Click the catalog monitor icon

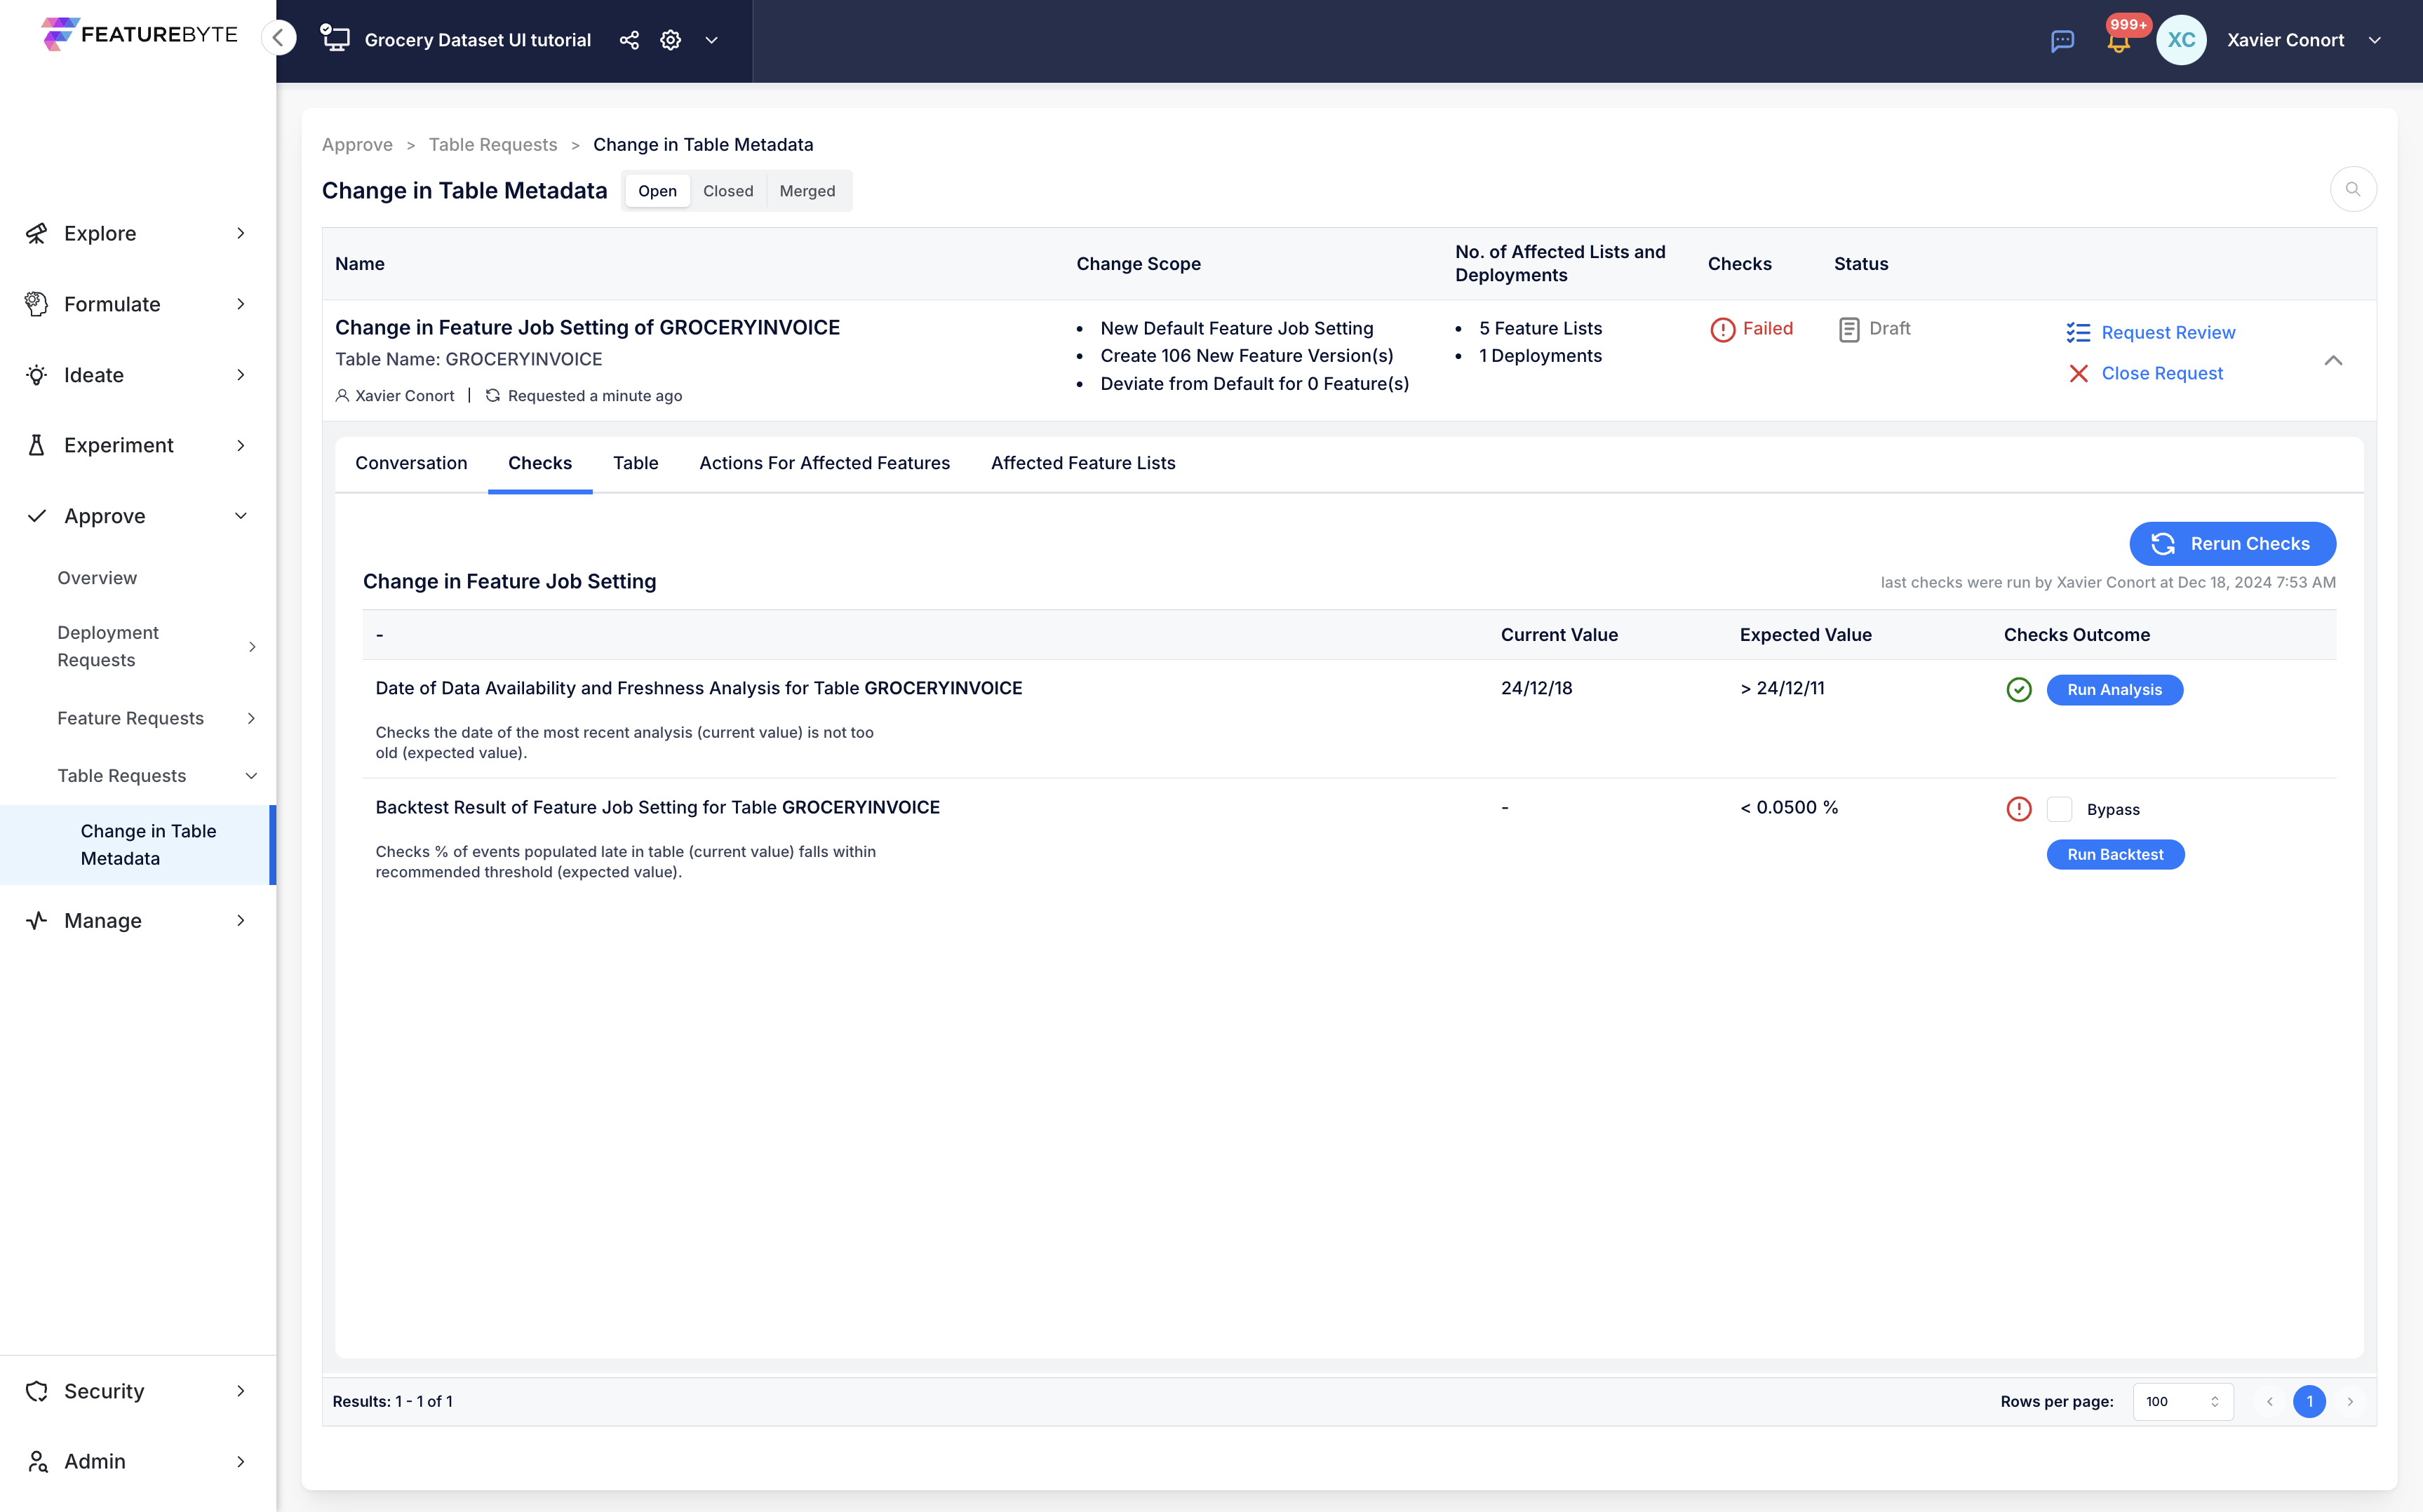(x=335, y=39)
